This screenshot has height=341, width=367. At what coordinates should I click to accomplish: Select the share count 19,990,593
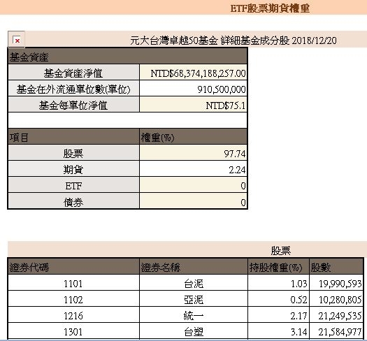click(340, 284)
